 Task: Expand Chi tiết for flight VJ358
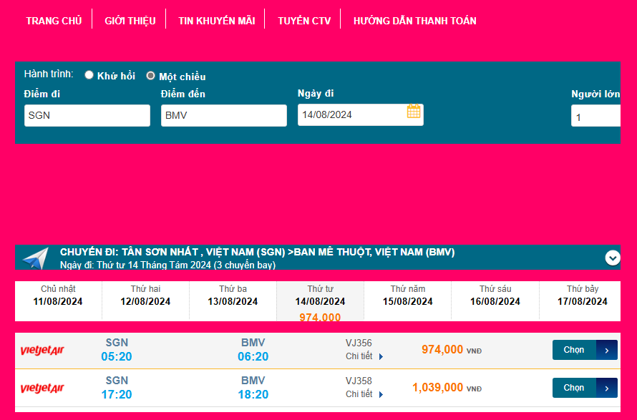359,394
